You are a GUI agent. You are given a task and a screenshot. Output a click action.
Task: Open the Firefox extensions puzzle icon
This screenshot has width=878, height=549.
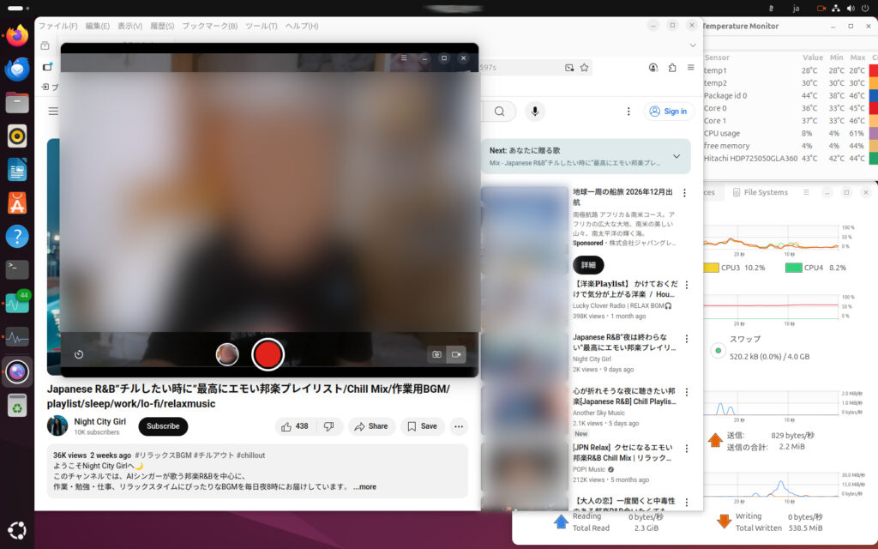point(672,67)
